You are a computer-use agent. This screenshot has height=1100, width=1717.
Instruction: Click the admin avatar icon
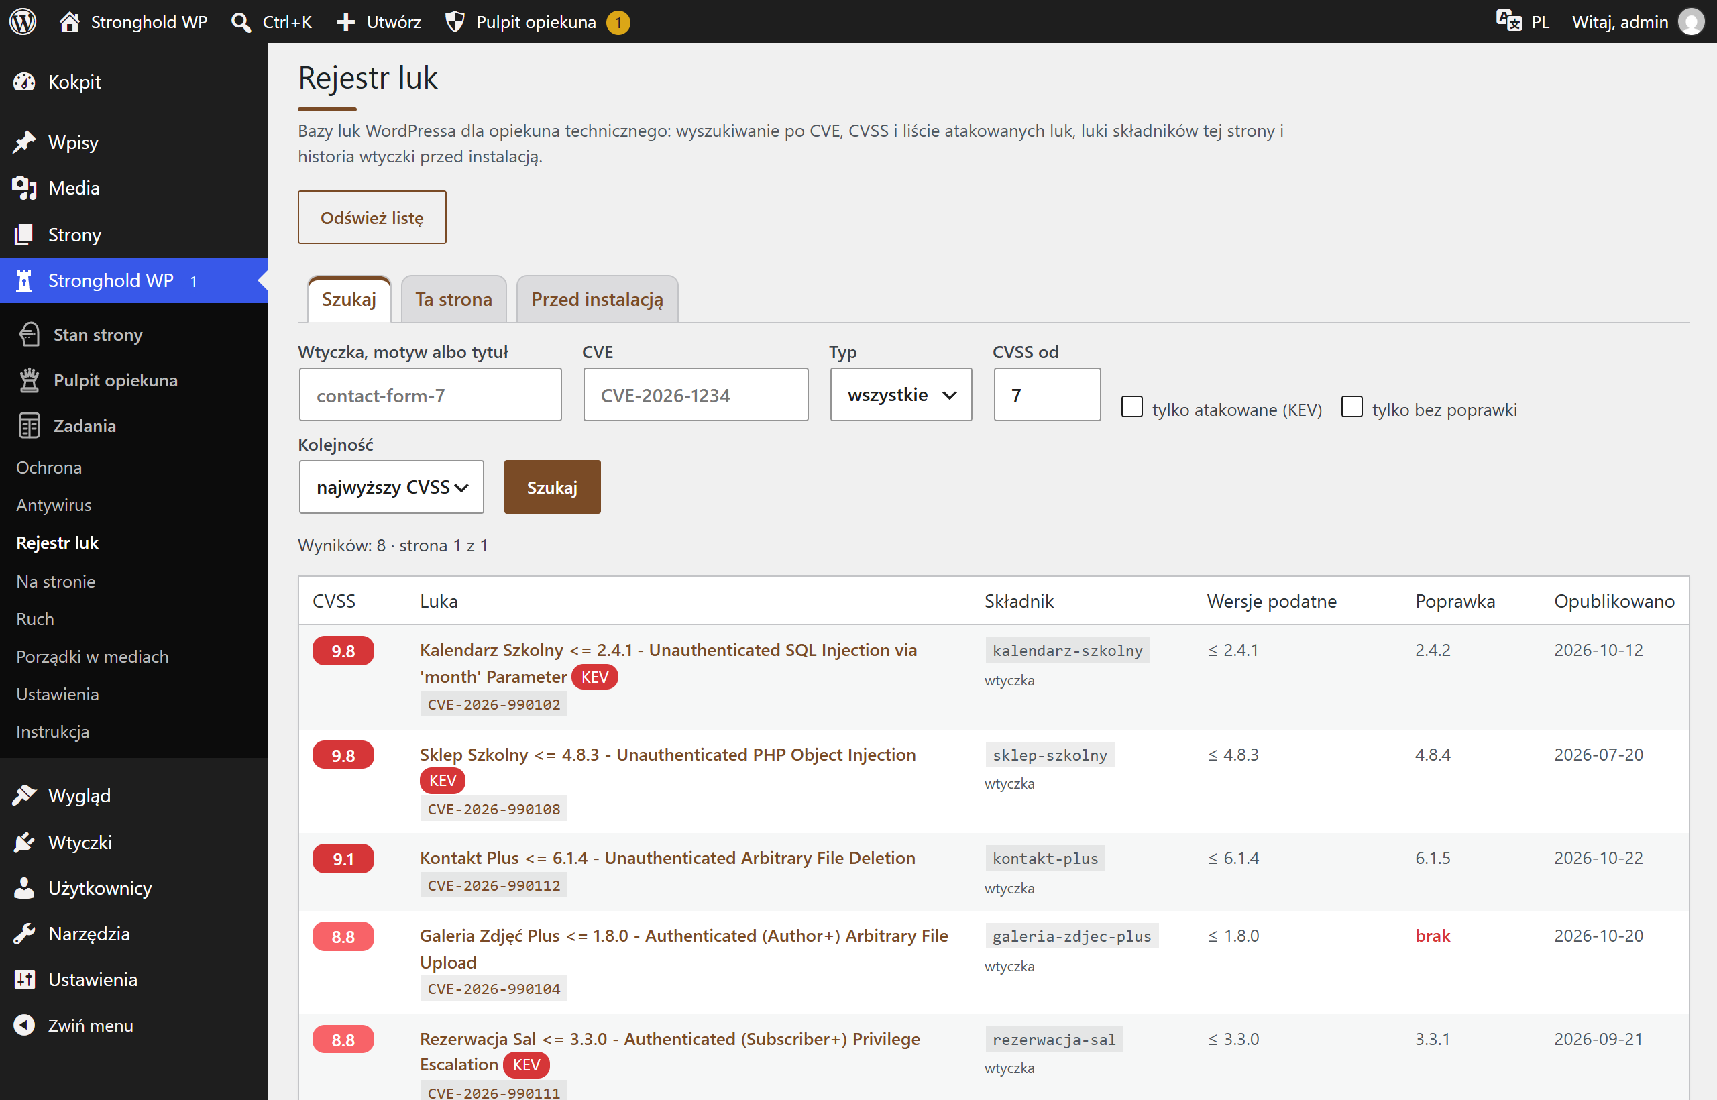[1692, 21]
